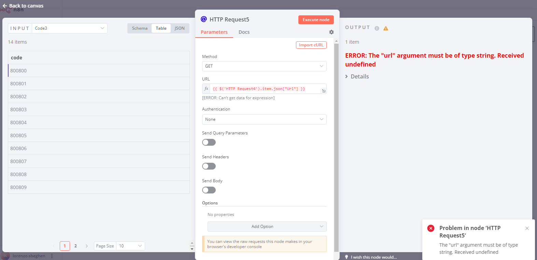Open the user menu three-dot icon
The image size is (537, 260).
click(52, 256)
